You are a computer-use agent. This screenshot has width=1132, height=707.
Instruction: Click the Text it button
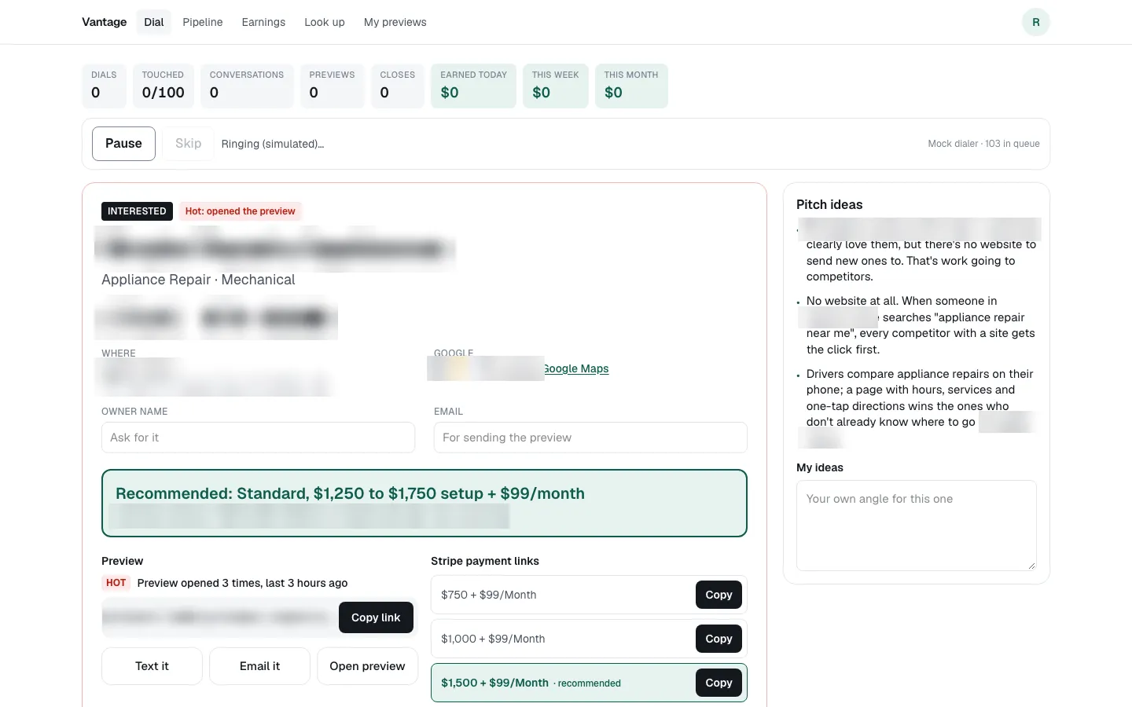[152, 666]
